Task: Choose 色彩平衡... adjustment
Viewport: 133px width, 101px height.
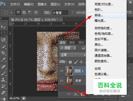Action: coord(102,39)
